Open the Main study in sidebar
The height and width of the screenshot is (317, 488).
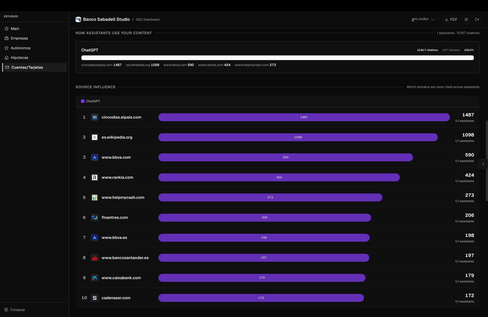pos(15,29)
